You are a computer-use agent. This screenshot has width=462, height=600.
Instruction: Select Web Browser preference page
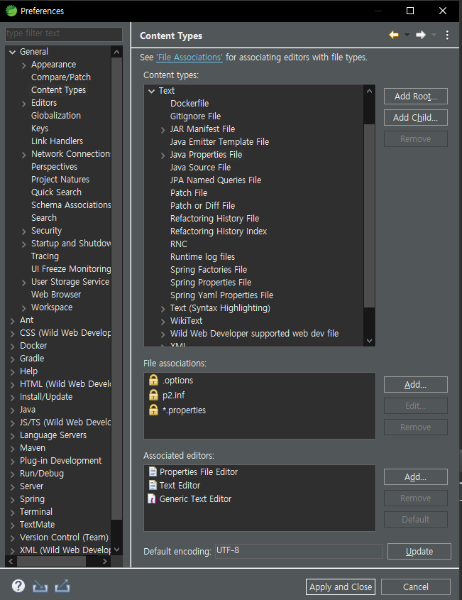click(56, 295)
